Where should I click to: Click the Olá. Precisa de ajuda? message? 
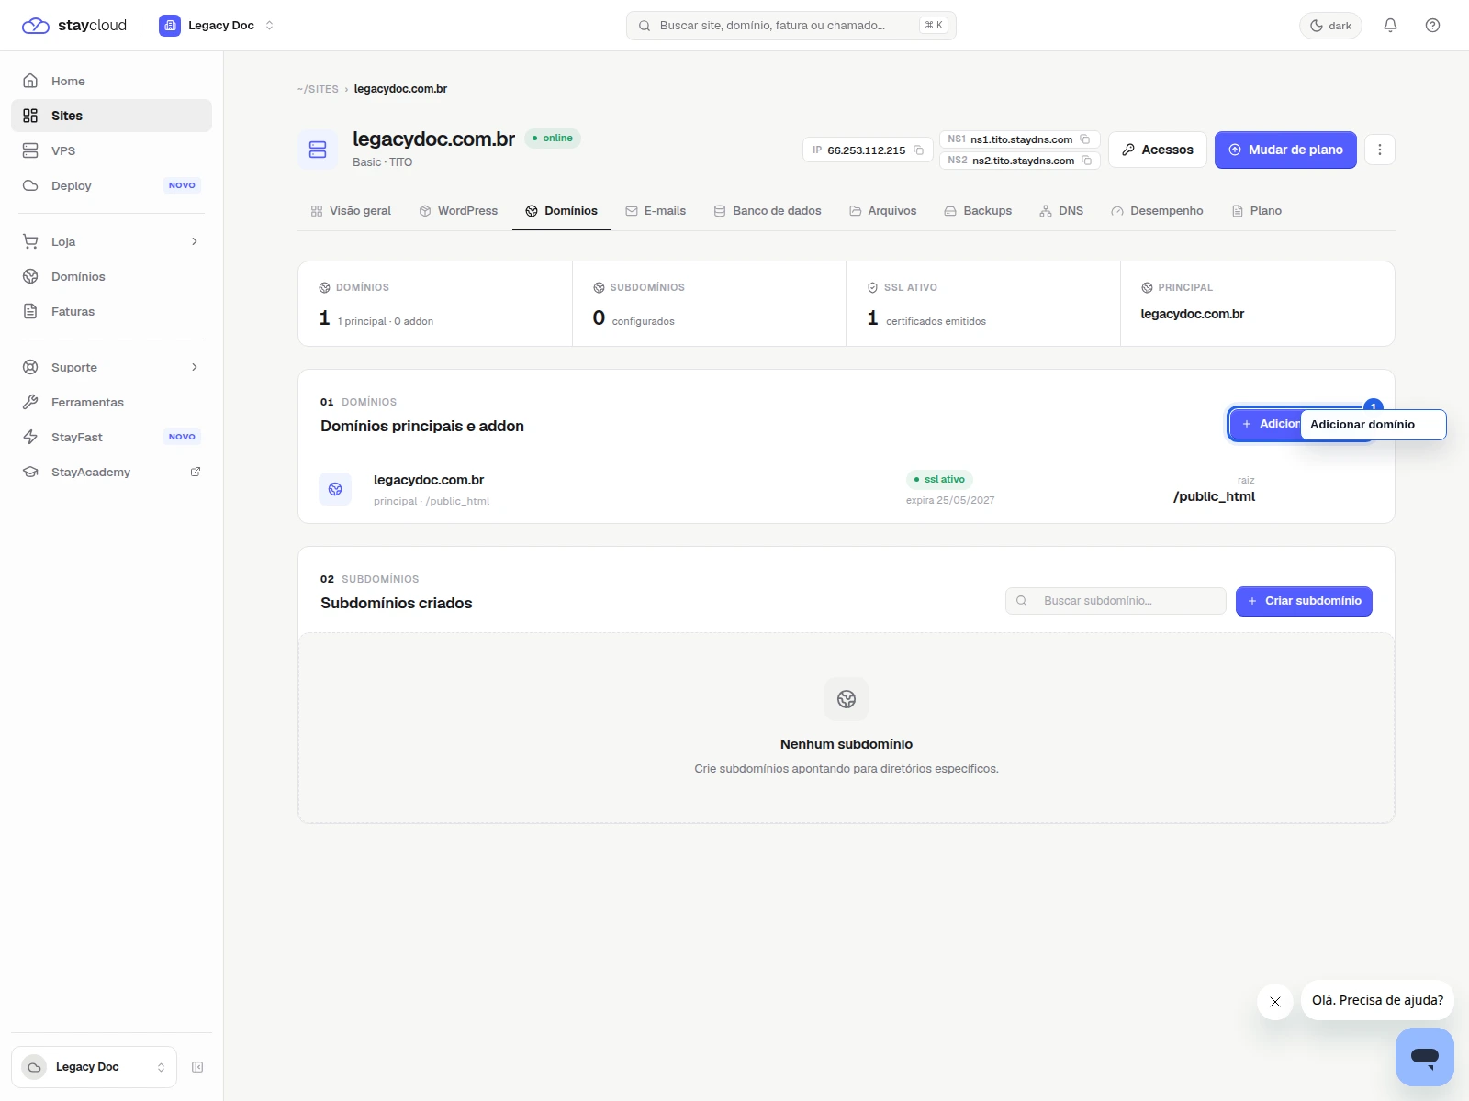coord(1377,1000)
